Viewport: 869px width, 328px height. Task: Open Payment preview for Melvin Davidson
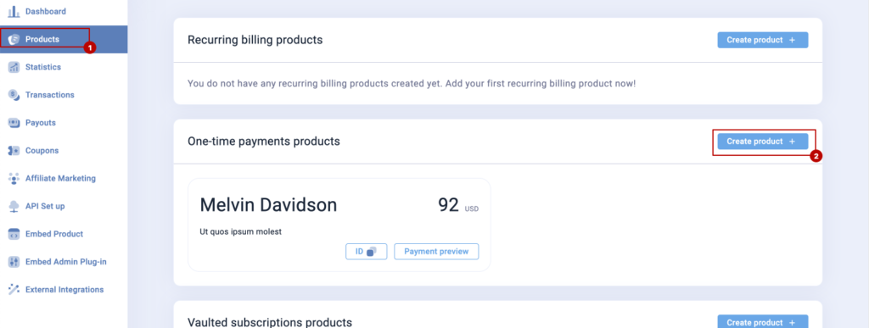tap(436, 251)
